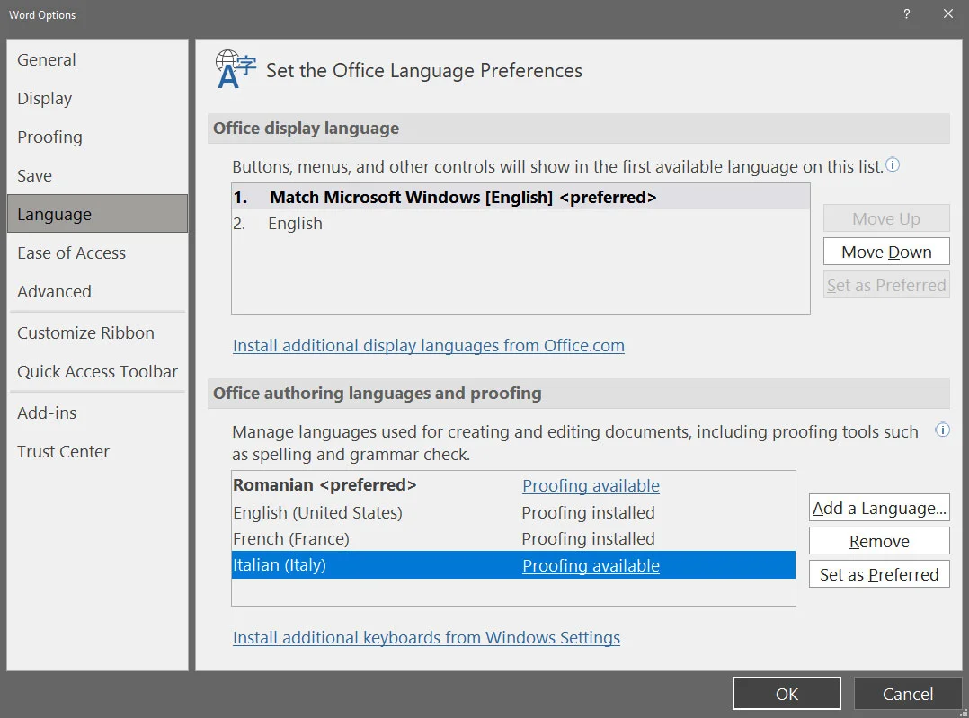Image resolution: width=969 pixels, height=718 pixels.
Task: Open Ease of Access options
Action: [98, 253]
